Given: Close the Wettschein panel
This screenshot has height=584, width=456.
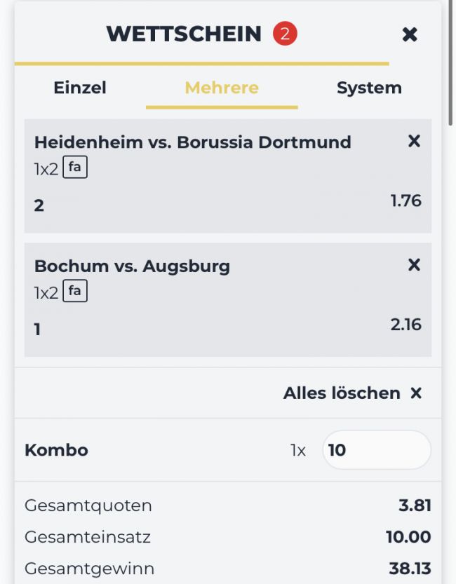Looking at the screenshot, I should coord(410,34).
